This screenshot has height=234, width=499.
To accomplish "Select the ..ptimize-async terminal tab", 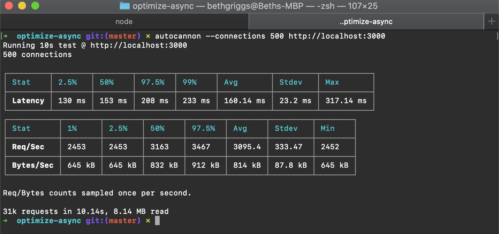I will tap(366, 21).
